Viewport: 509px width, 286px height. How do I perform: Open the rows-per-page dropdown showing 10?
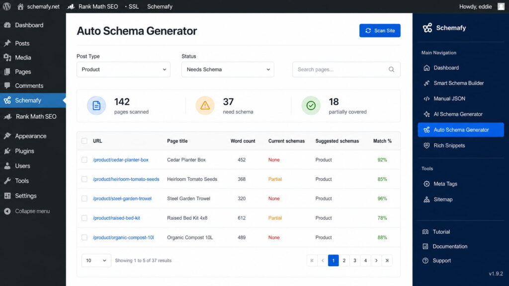coord(96,260)
